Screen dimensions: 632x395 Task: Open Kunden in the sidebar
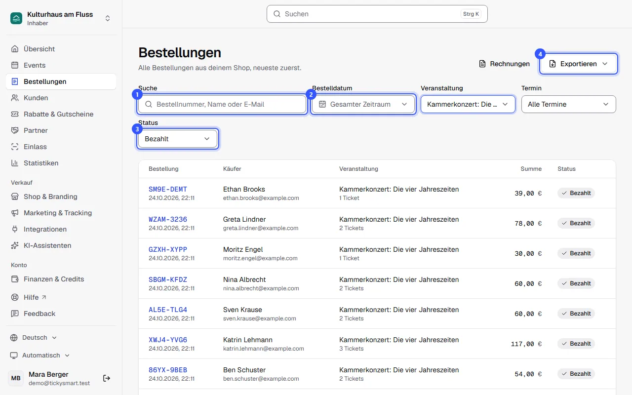click(61, 98)
